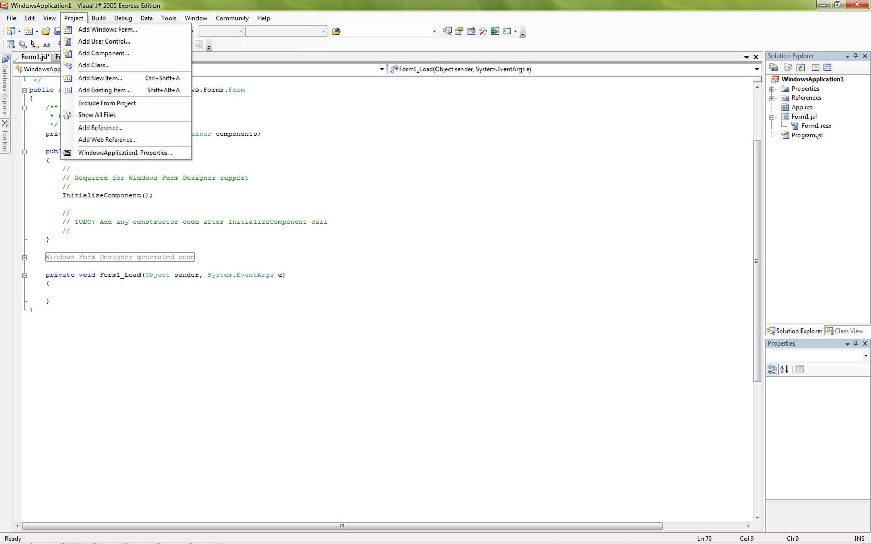Click the Find in Files toolbar icon
This screenshot has width=871, height=544.
[336, 32]
